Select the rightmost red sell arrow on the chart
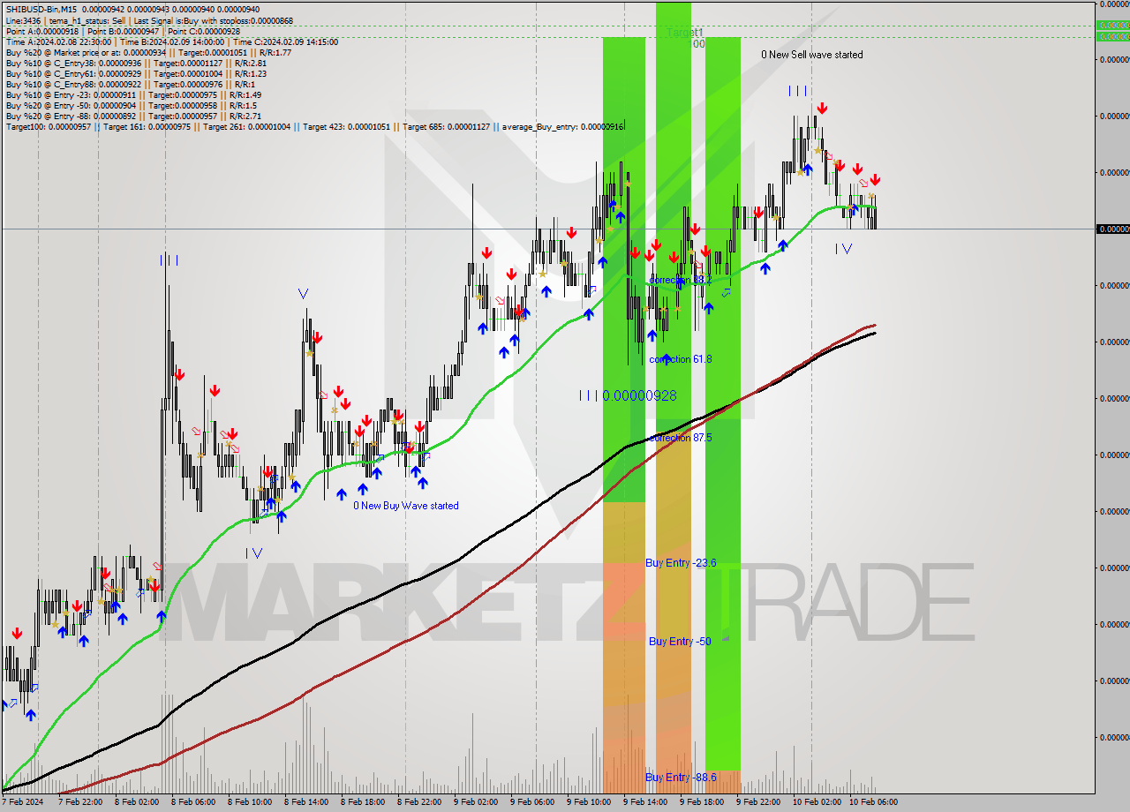 pyautogui.click(x=875, y=180)
